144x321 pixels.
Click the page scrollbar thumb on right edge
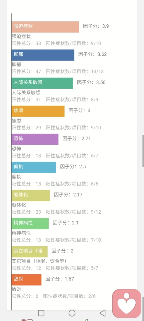[x=143, y=151]
